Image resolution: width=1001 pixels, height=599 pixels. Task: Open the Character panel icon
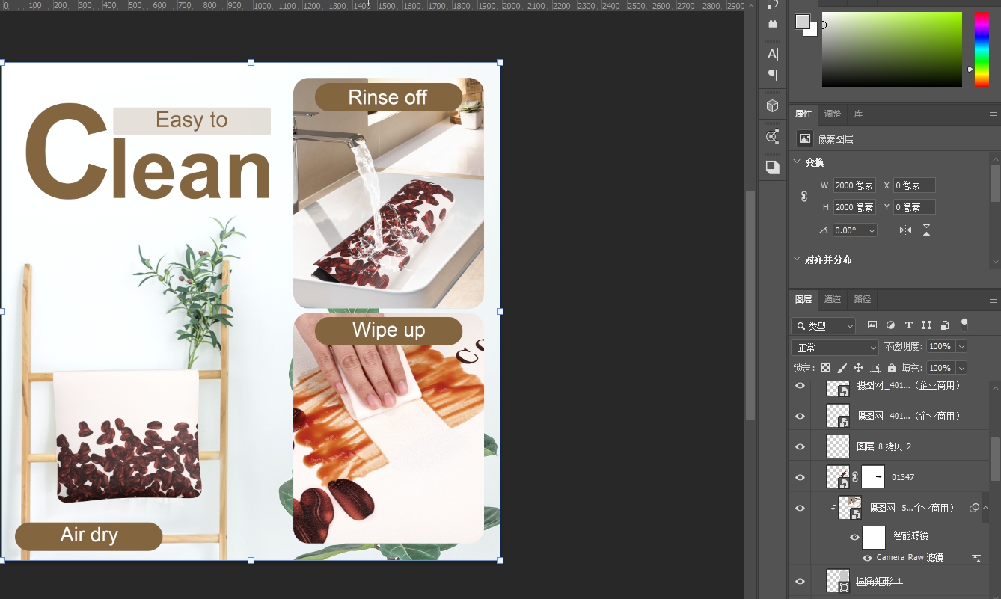(x=772, y=54)
